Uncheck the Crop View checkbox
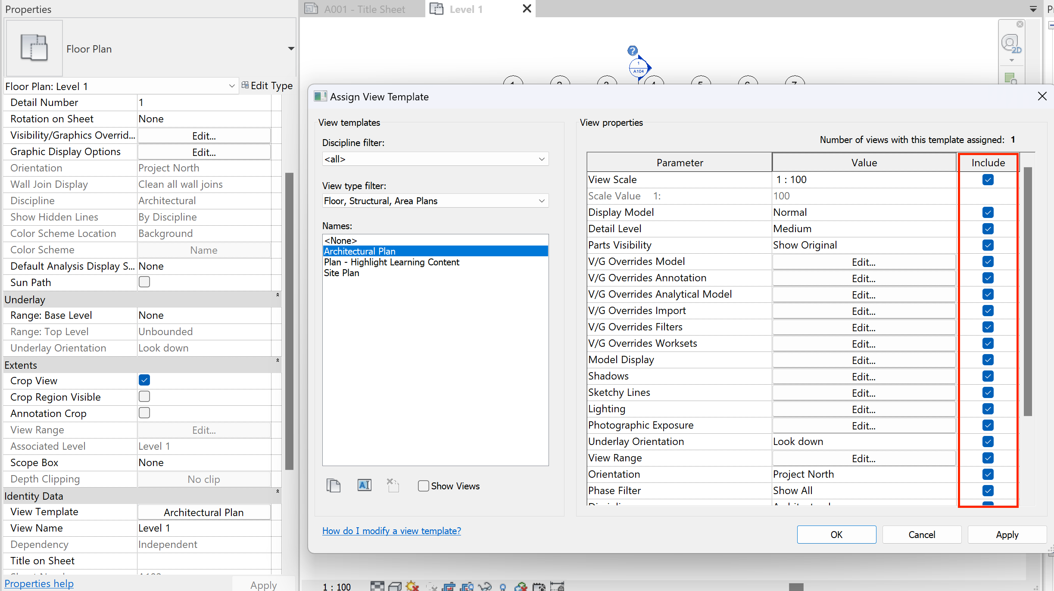Viewport: 1054px width, 591px height. pyautogui.click(x=144, y=380)
